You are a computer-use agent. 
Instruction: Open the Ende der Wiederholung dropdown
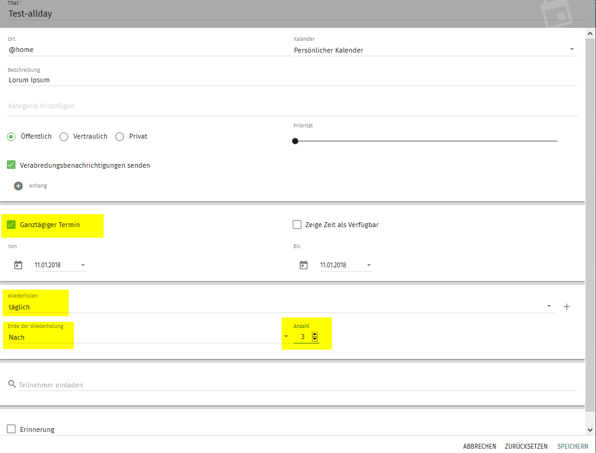click(286, 337)
